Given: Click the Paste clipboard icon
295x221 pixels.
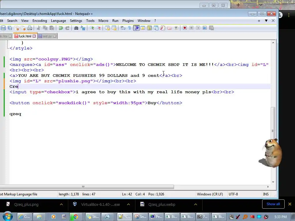Looking at the screenshot, I should coord(52,28).
